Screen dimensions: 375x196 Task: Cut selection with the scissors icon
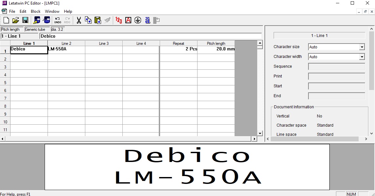(79, 20)
